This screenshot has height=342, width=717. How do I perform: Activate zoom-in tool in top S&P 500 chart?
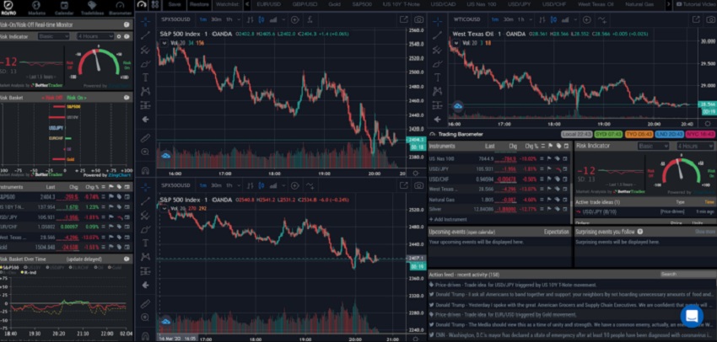145,152
